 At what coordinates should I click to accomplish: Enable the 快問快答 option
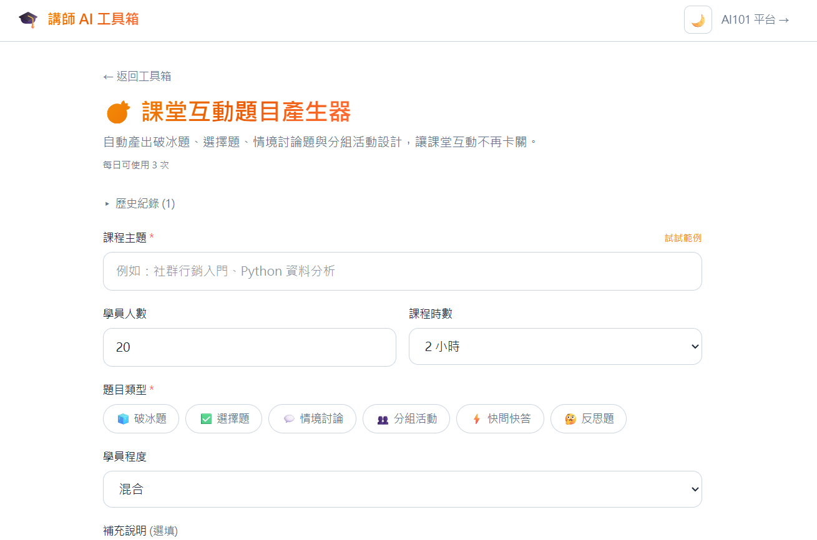coord(500,419)
